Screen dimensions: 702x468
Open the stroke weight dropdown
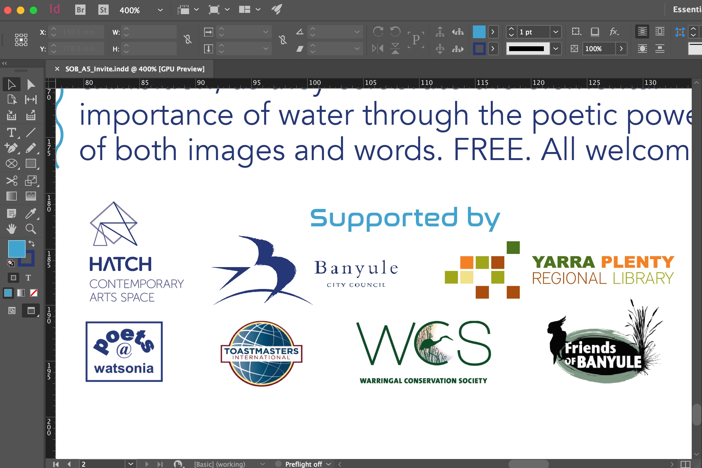pyautogui.click(x=555, y=32)
